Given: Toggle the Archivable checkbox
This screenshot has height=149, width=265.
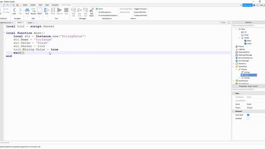Looking at the screenshot, I should (248, 115).
